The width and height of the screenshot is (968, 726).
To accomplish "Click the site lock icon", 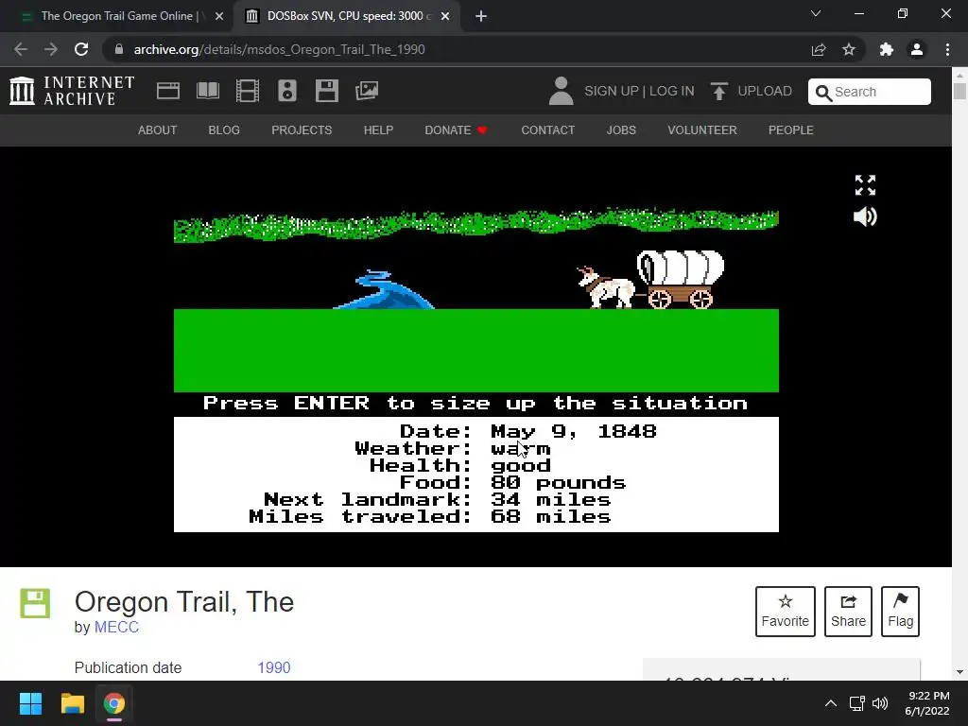I will coord(119,49).
